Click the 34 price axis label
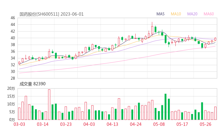The width and height of the screenshot is (220, 131). 13,58
